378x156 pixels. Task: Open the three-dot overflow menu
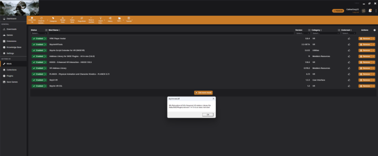[x=376, y=11]
